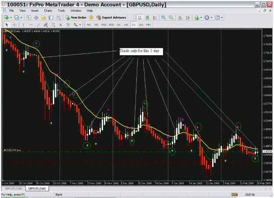Click the Expert Advisors button

tap(111, 18)
